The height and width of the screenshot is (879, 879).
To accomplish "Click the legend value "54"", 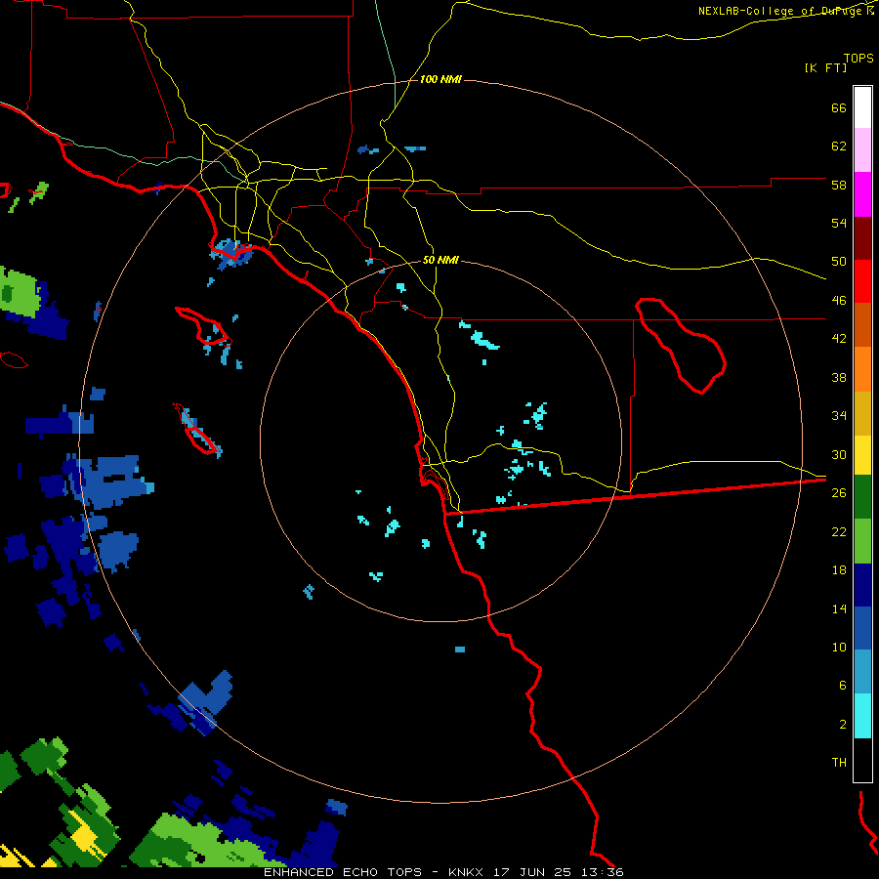I will pyautogui.click(x=839, y=223).
